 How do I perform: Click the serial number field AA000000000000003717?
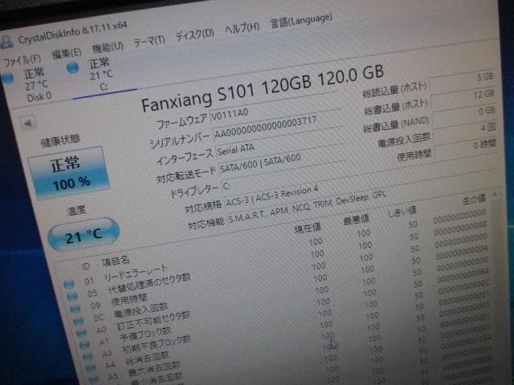pyautogui.click(x=277, y=128)
